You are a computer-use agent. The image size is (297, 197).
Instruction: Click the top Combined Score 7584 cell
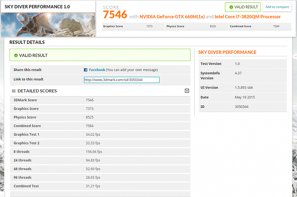(x=260, y=26)
